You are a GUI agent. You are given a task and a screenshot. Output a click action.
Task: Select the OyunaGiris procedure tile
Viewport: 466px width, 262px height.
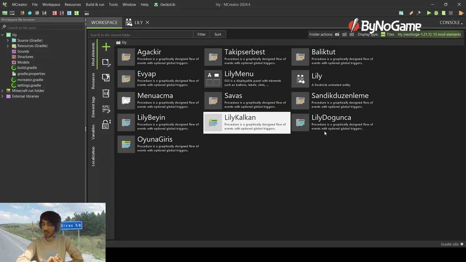tap(160, 144)
